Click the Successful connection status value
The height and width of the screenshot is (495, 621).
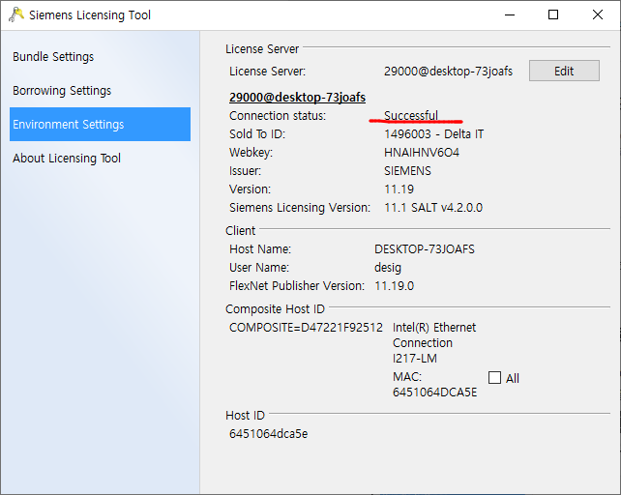tap(411, 116)
